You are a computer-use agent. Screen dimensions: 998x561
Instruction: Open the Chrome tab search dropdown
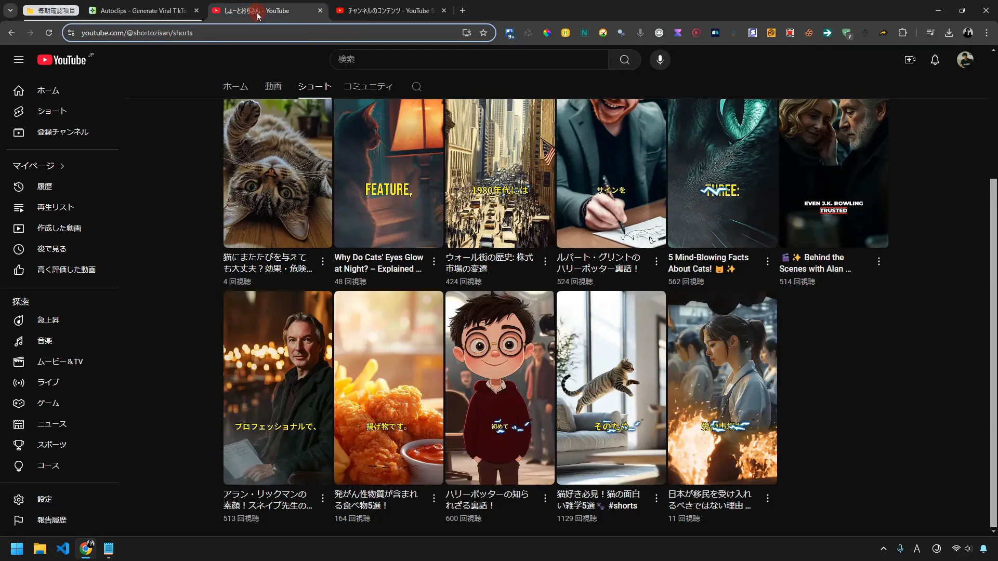[x=10, y=10]
